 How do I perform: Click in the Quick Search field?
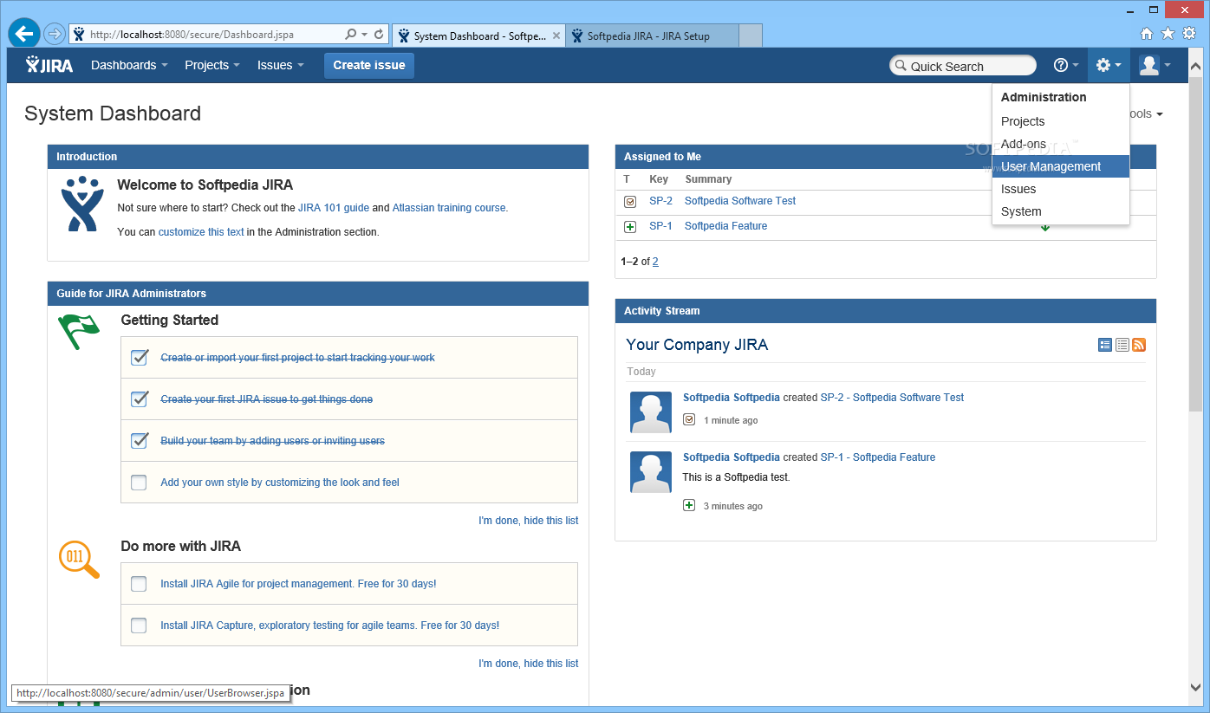point(963,66)
